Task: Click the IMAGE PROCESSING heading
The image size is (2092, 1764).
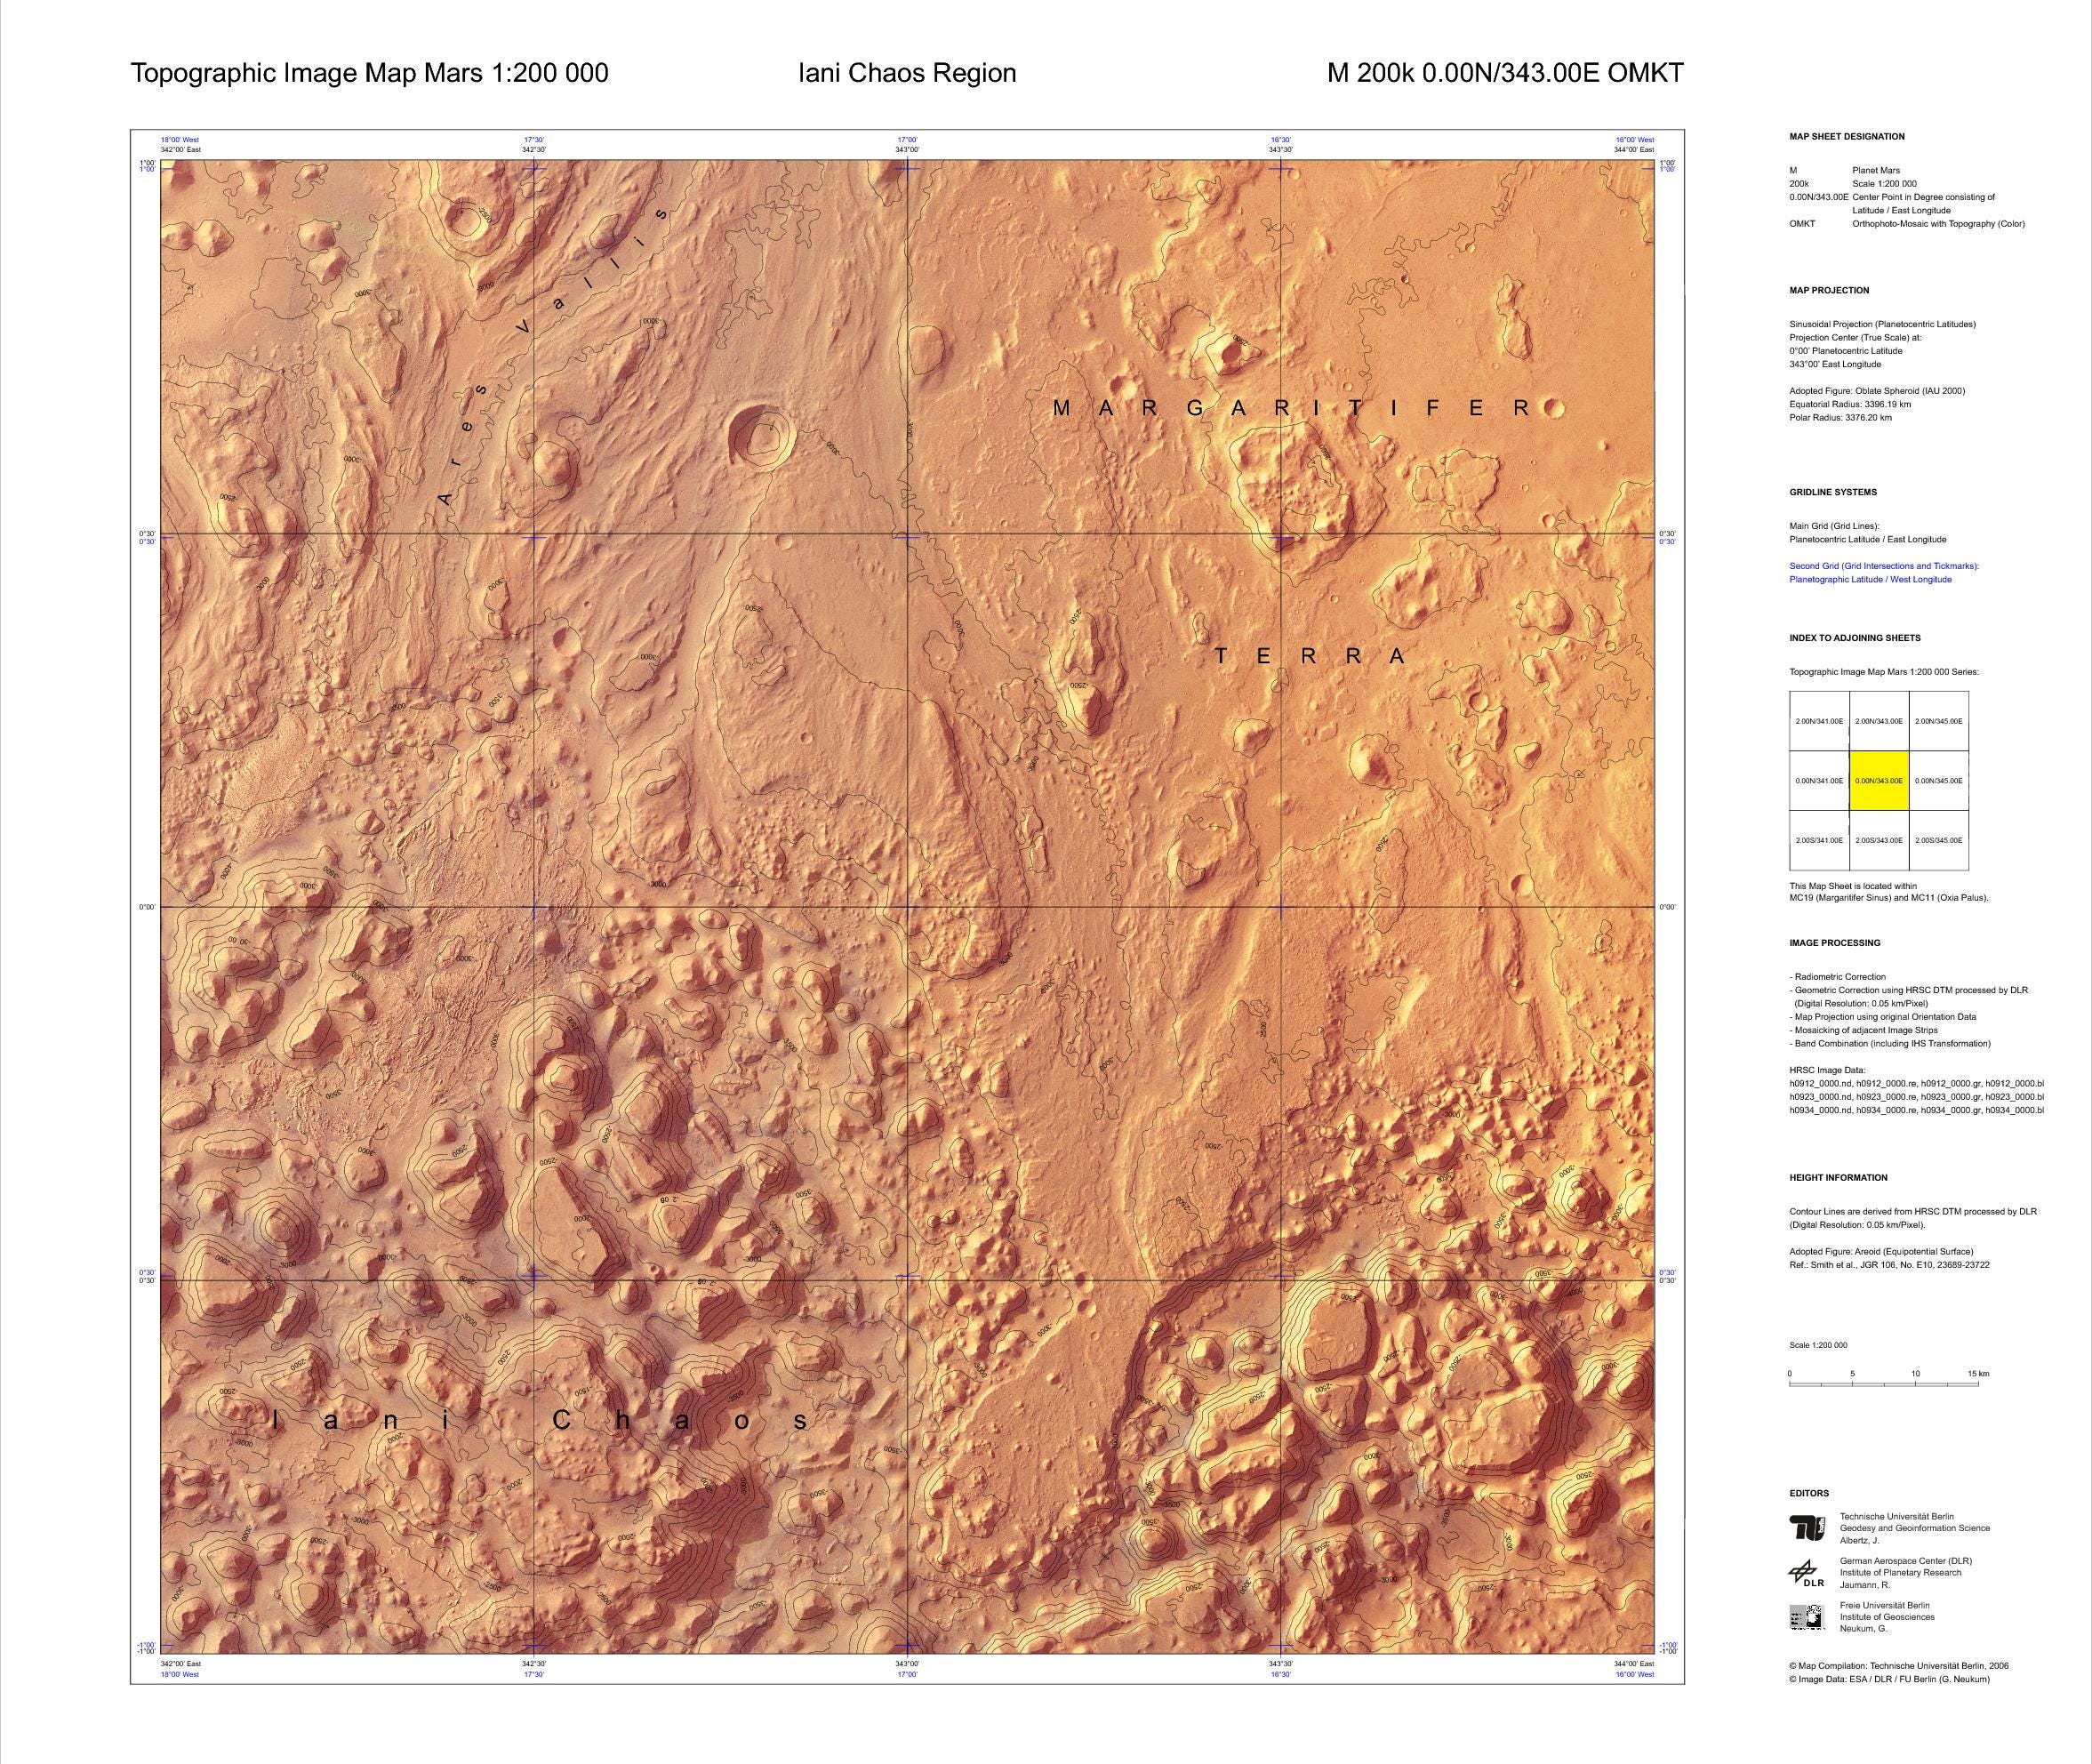Action: 1835,943
